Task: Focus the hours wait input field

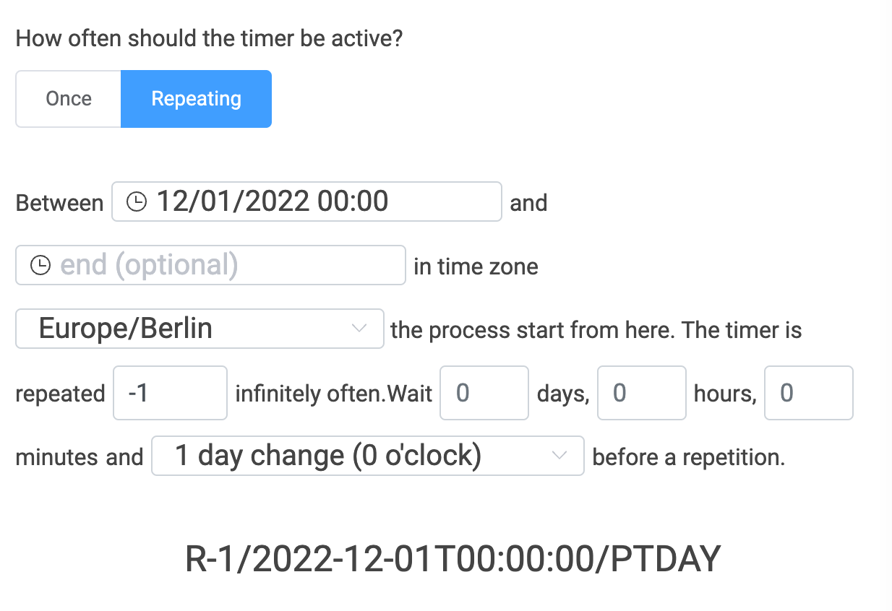Action: (x=641, y=393)
